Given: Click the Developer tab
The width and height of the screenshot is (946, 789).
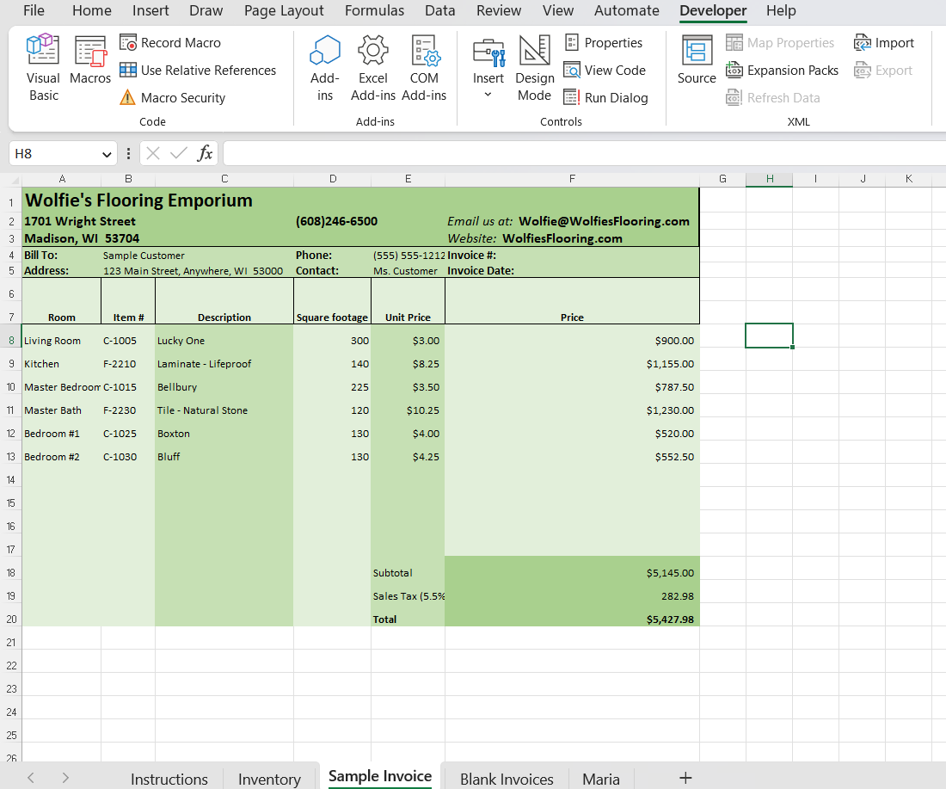Looking at the screenshot, I should 713,11.
